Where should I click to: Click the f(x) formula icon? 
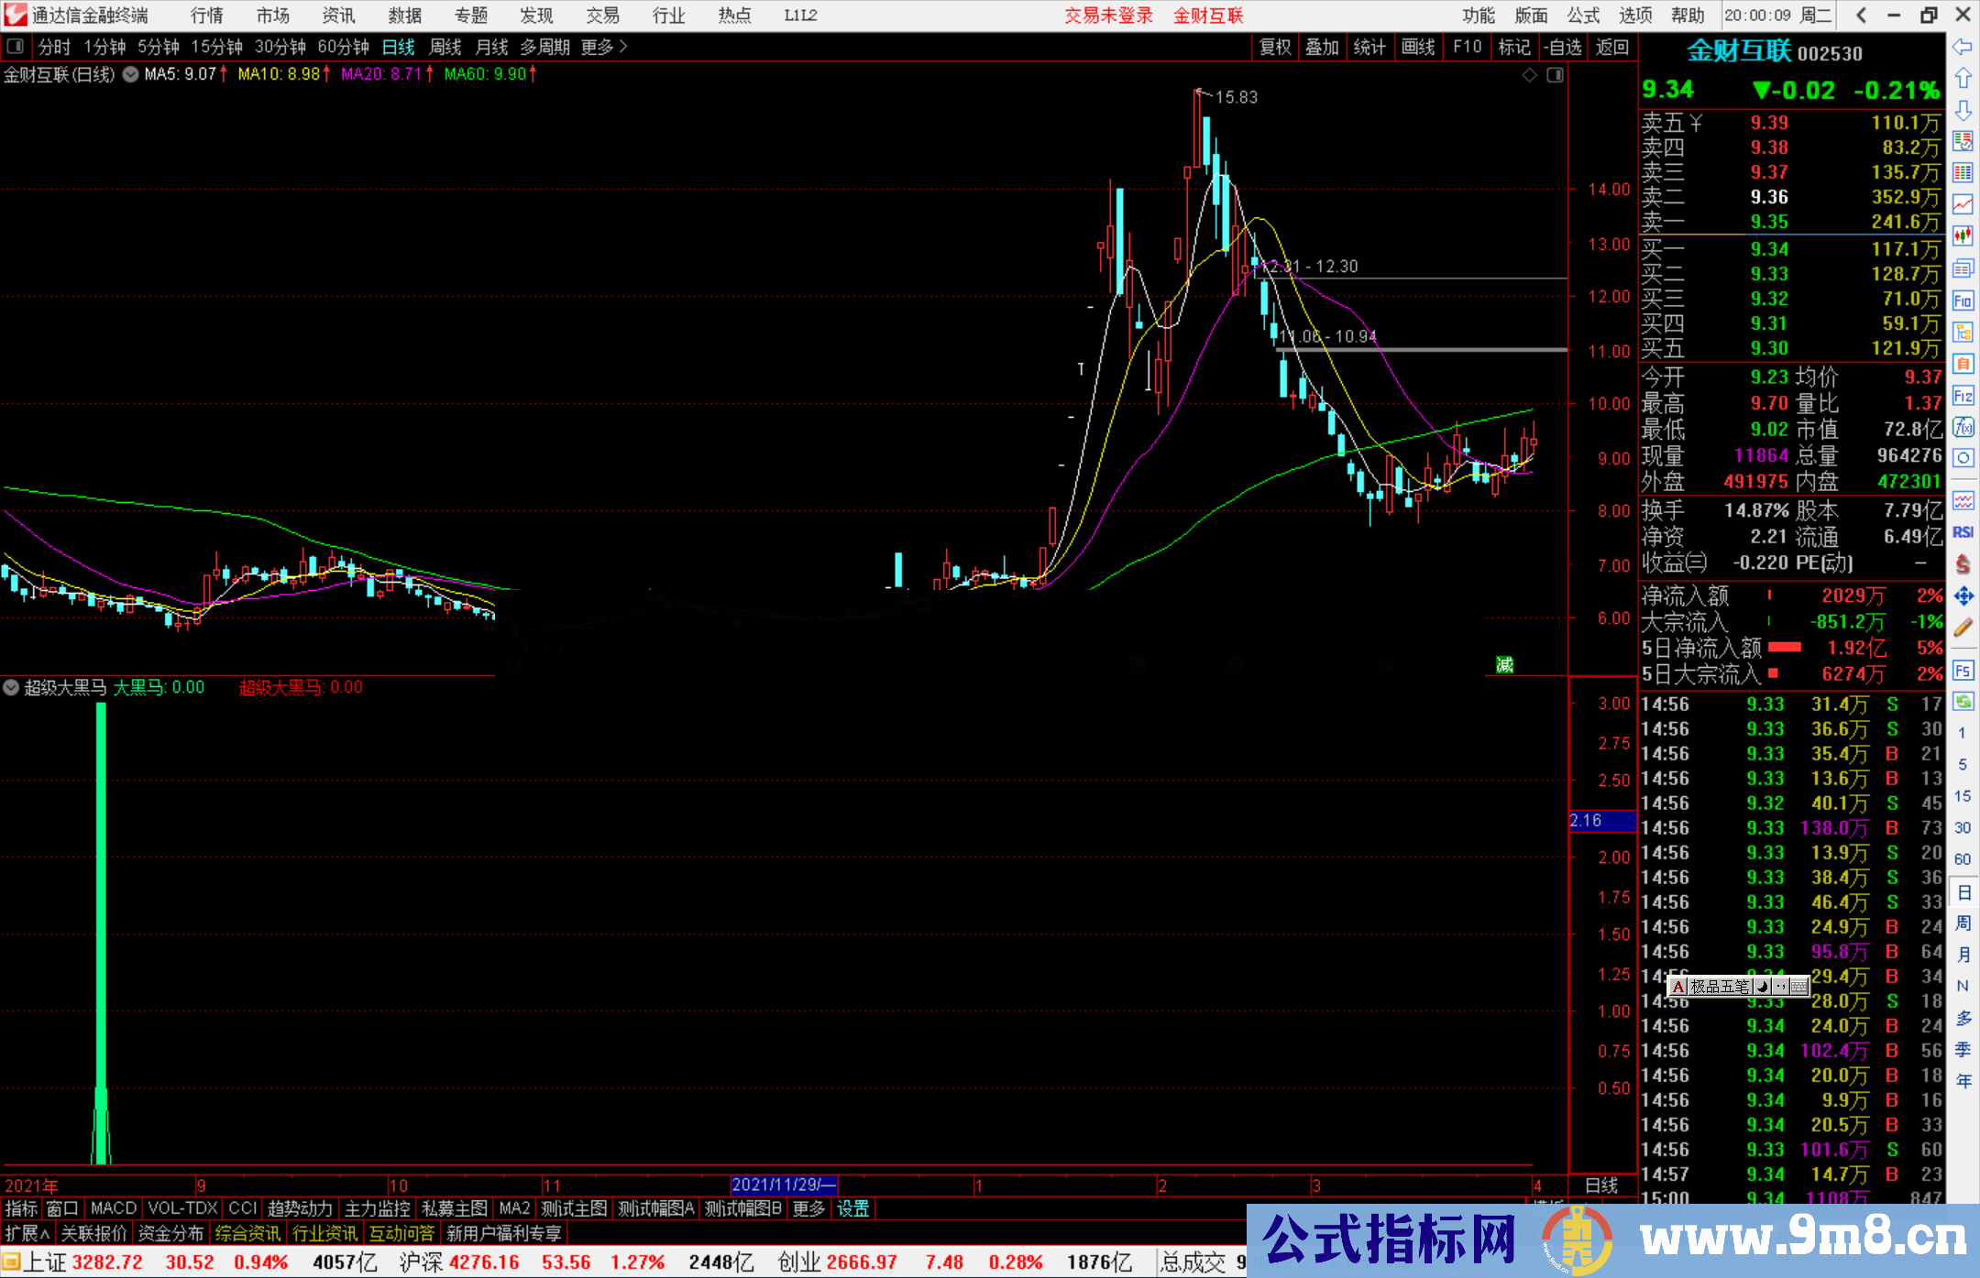pos(1963,427)
